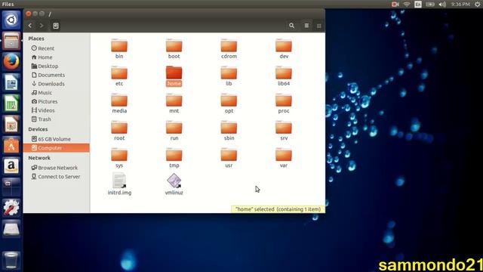Click Connect to Server

click(56, 177)
